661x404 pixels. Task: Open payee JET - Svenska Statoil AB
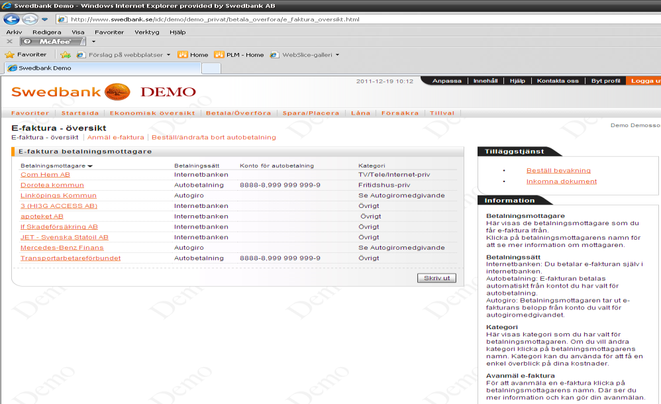64,237
